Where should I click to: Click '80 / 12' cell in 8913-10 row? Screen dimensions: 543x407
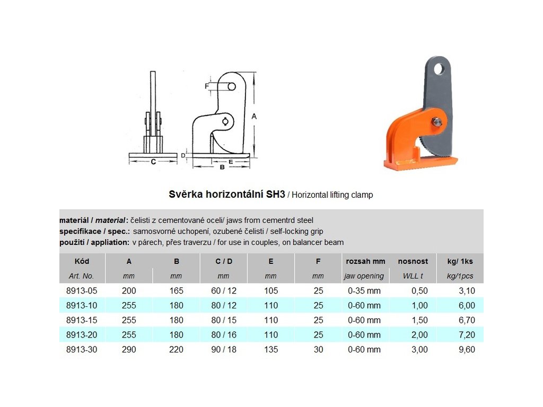coord(224,306)
